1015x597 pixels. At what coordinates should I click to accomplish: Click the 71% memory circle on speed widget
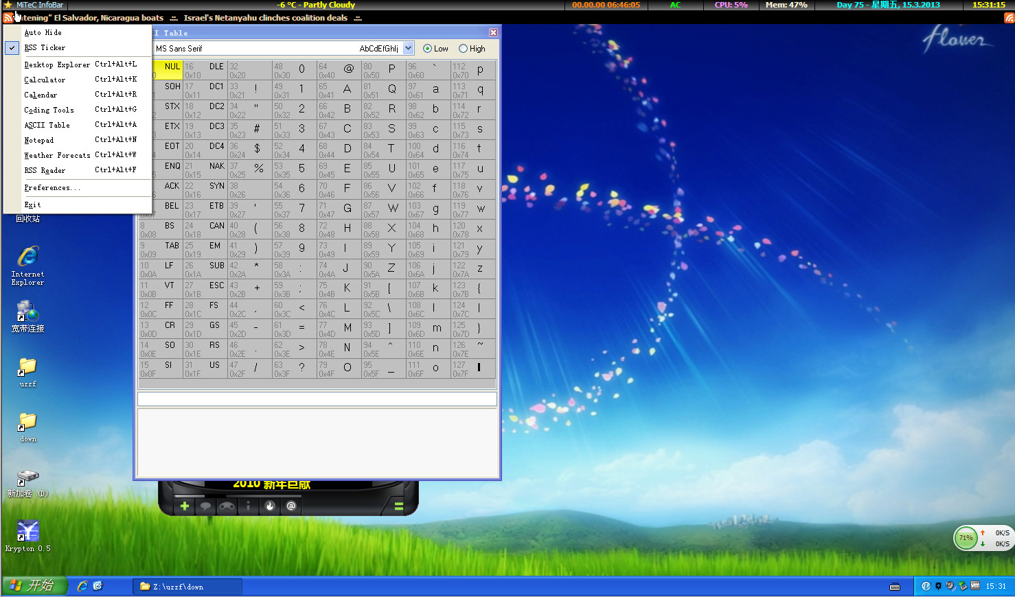[x=966, y=538]
